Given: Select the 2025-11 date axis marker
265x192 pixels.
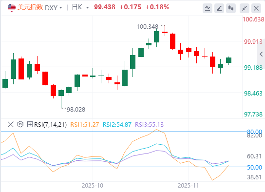Looking at the screenshot, I should pyautogui.click(x=188, y=186).
